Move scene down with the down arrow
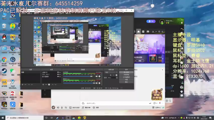The height and width of the screenshot is (120, 214). tap(32, 85)
